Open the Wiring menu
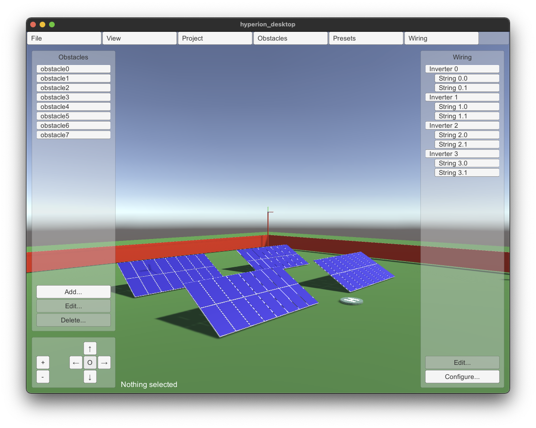The width and height of the screenshot is (536, 428). pos(442,38)
